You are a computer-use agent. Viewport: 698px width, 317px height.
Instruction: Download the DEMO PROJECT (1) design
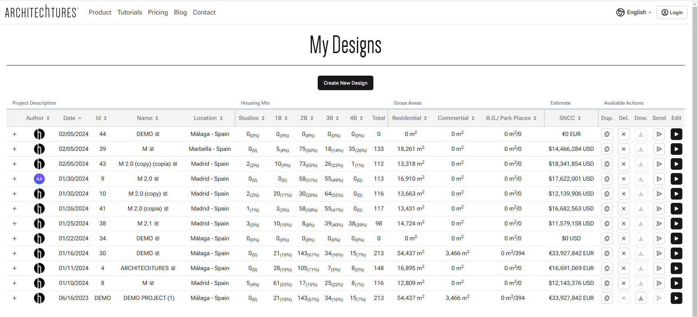tap(641, 298)
